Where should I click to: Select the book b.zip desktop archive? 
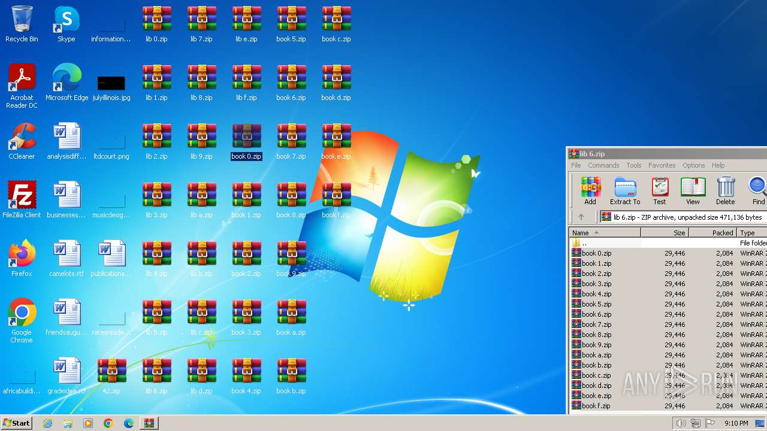291,376
